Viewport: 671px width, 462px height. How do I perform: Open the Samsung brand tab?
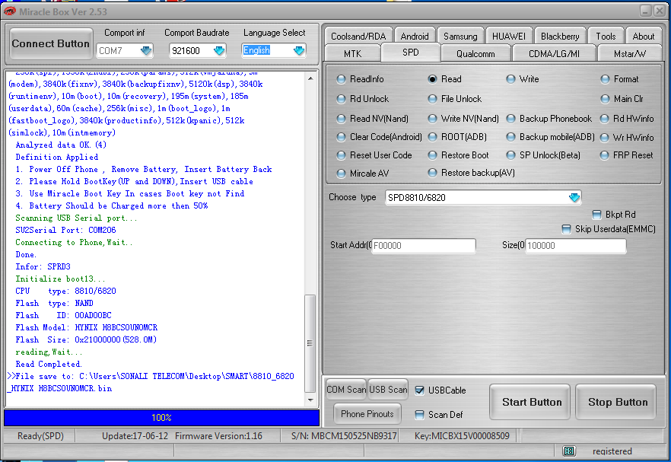pyautogui.click(x=460, y=35)
